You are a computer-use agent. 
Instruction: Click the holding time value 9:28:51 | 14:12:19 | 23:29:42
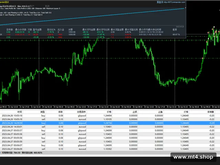click(x=151, y=32)
